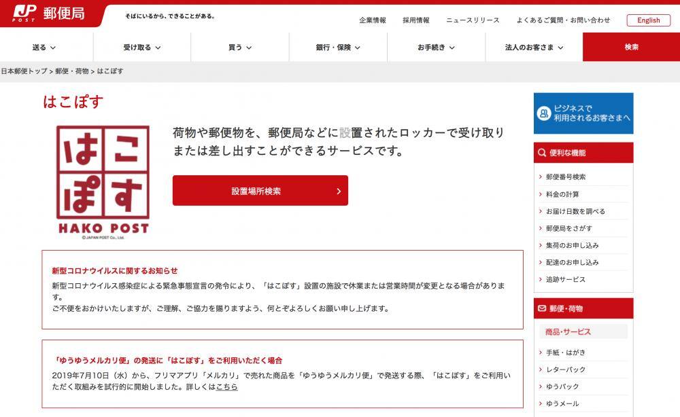Viewport: 680px width, 417px height.
Task: Expand the お手続き dropdown menu
Action: [x=436, y=47]
